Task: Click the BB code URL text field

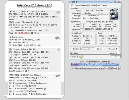Action: coord(96,68)
